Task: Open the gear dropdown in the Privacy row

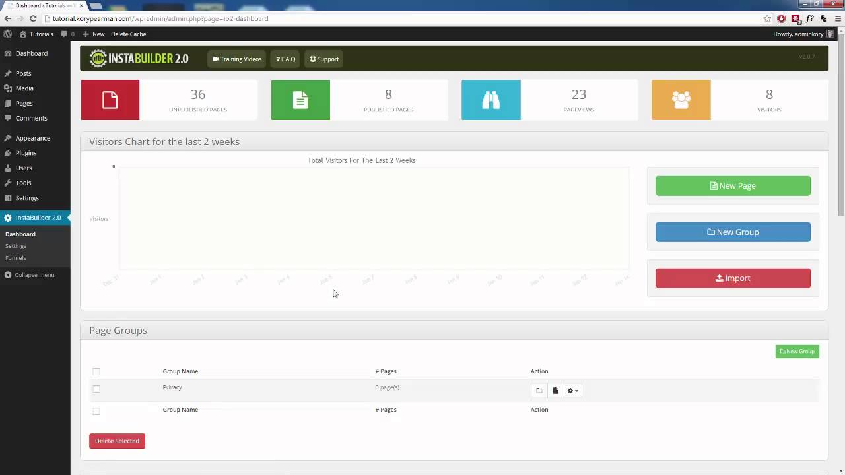Action: click(x=573, y=391)
